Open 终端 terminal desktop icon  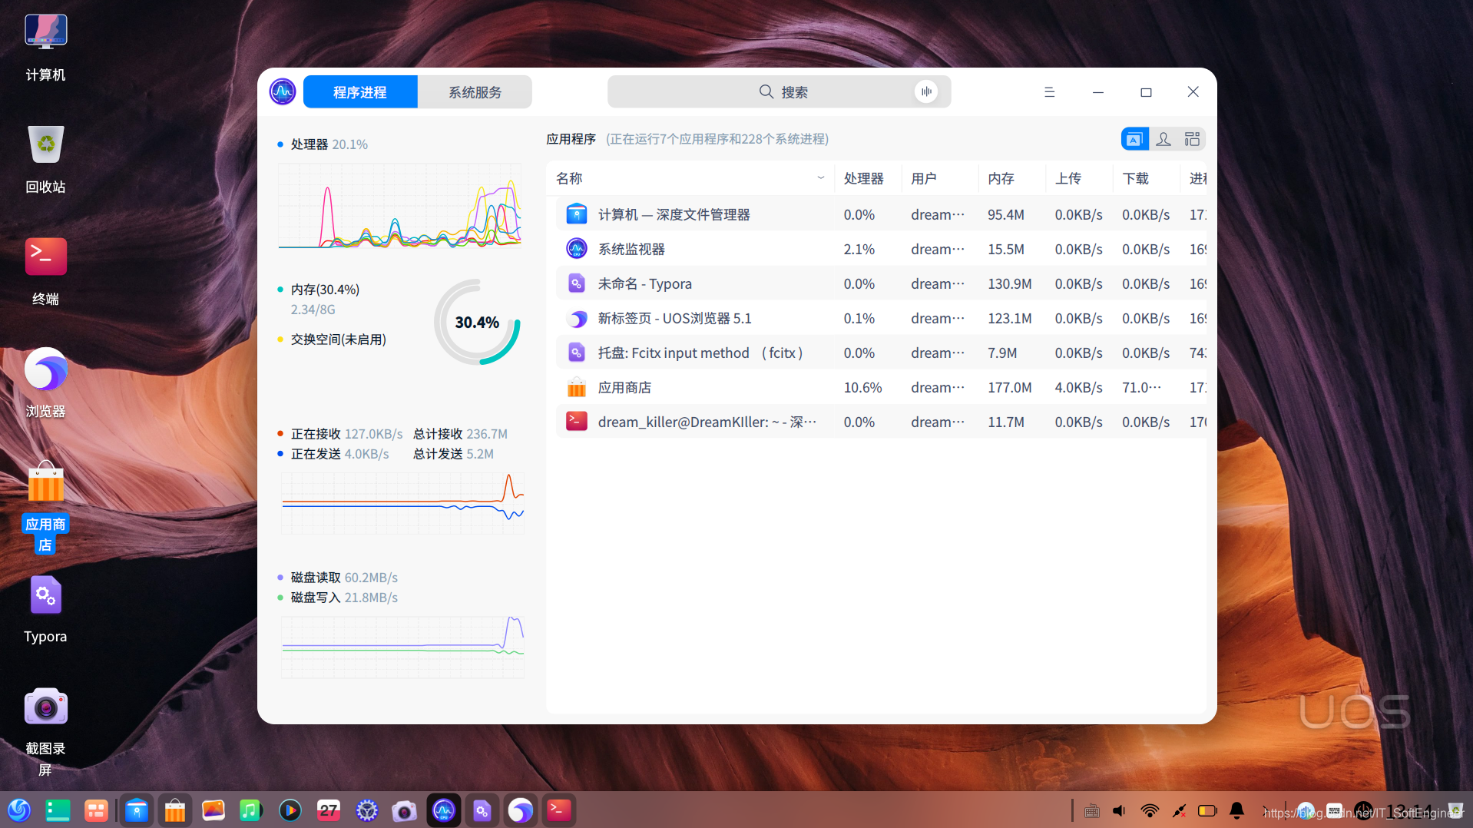[45, 272]
